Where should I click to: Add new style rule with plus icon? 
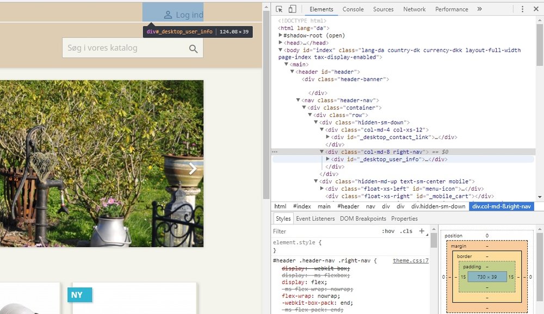(x=422, y=231)
